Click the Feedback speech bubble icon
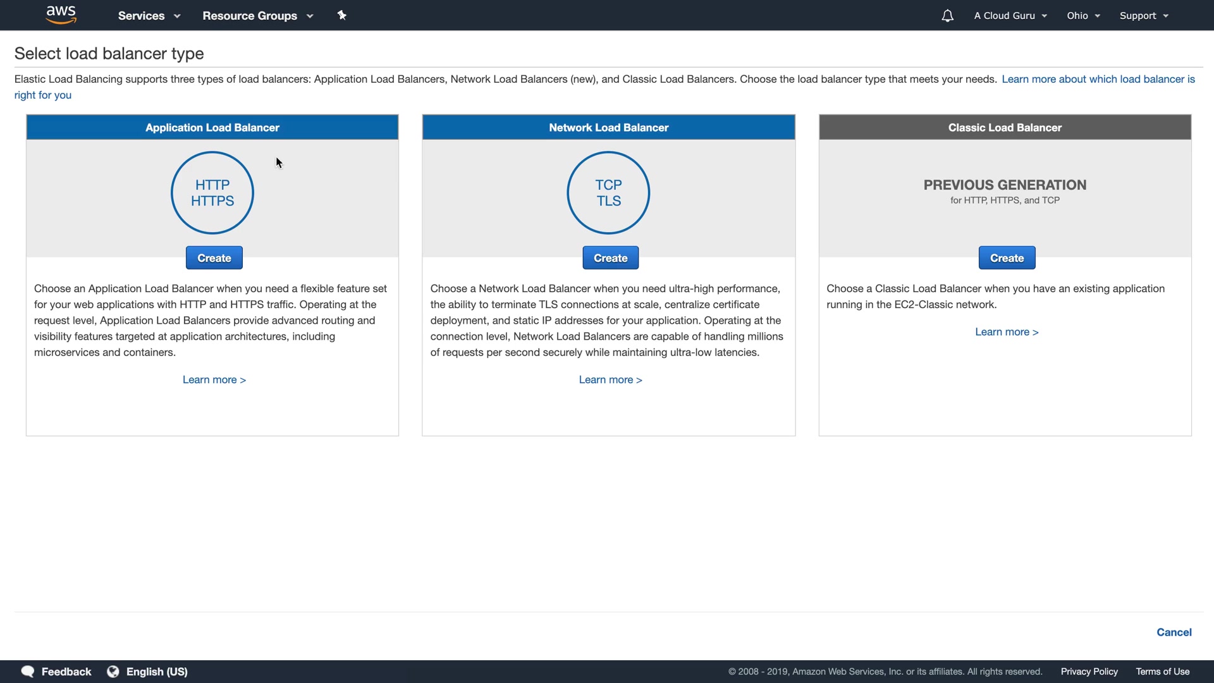1214x683 pixels. (28, 672)
